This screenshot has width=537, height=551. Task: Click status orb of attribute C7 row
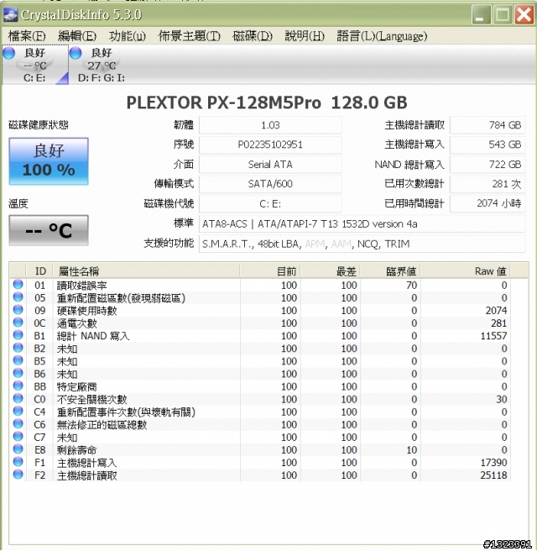(18, 436)
